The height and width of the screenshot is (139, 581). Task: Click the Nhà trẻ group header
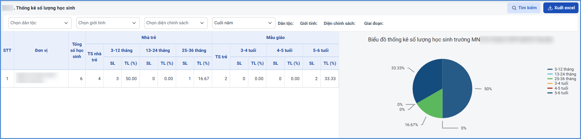pyautogui.click(x=149, y=37)
